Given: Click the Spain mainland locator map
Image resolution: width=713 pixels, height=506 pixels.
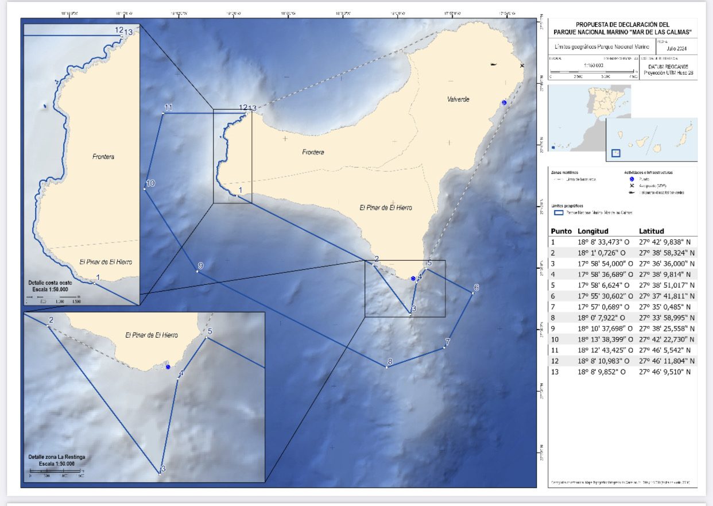Looking at the screenshot, I should tap(590, 118).
